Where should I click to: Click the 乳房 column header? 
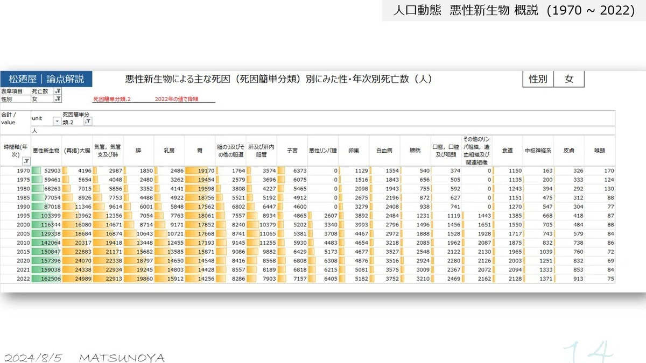169,151
